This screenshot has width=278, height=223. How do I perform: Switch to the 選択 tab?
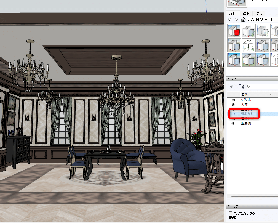click(232, 13)
